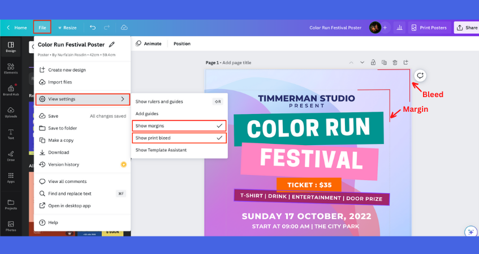Open the Resize options dropdown
Image resolution: width=479 pixels, height=254 pixels.
pos(67,27)
